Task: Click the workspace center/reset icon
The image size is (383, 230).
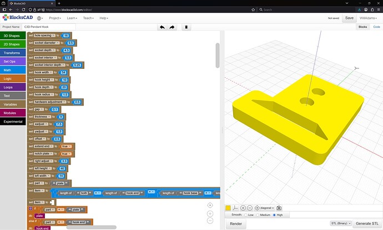Action: pyautogui.click(x=210, y=206)
